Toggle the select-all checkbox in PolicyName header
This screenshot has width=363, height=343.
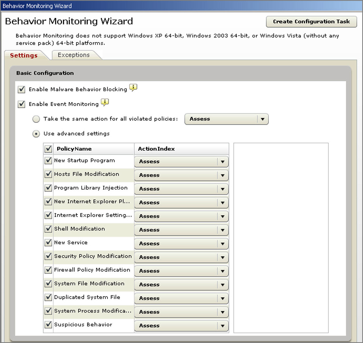pyautogui.click(x=48, y=149)
